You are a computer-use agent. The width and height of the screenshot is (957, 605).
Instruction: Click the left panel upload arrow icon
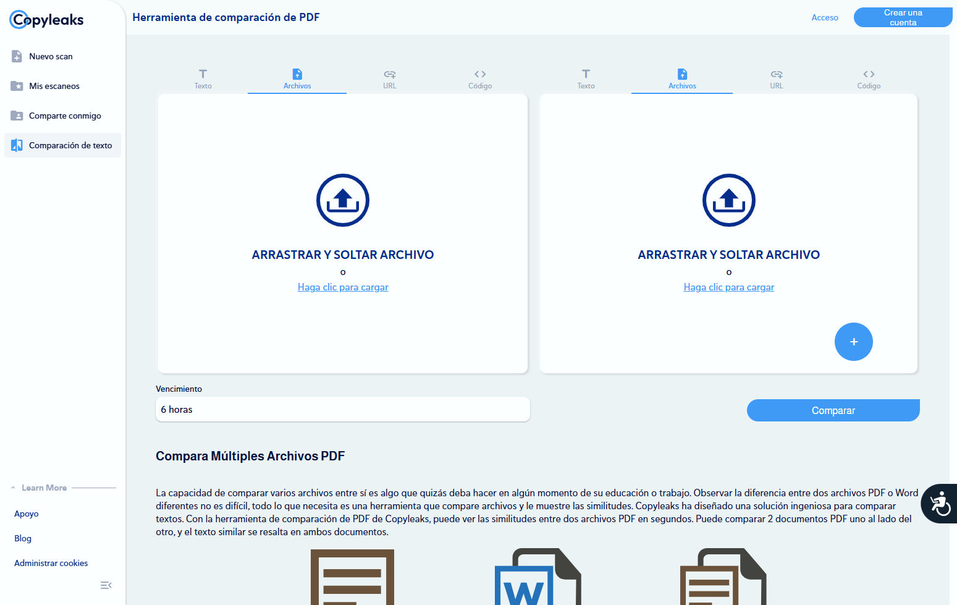(343, 200)
